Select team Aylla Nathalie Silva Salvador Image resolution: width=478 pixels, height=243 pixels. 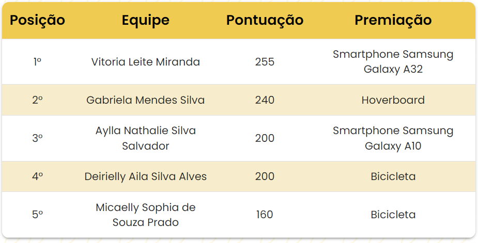tap(145, 138)
